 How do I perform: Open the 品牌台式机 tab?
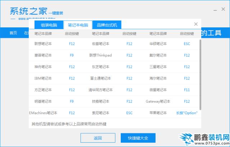(x=107, y=25)
